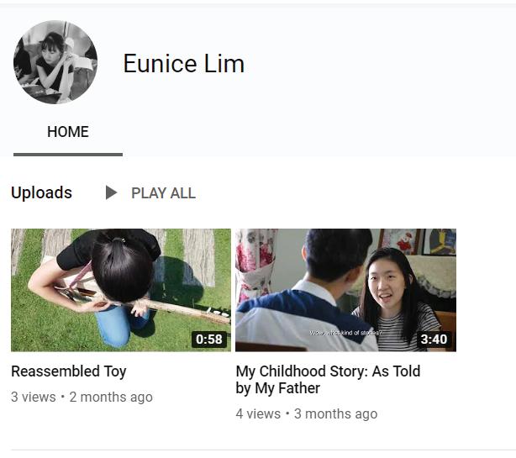Open Eunice Lim's circular channel avatar
This screenshot has height=458, width=516.
55,62
